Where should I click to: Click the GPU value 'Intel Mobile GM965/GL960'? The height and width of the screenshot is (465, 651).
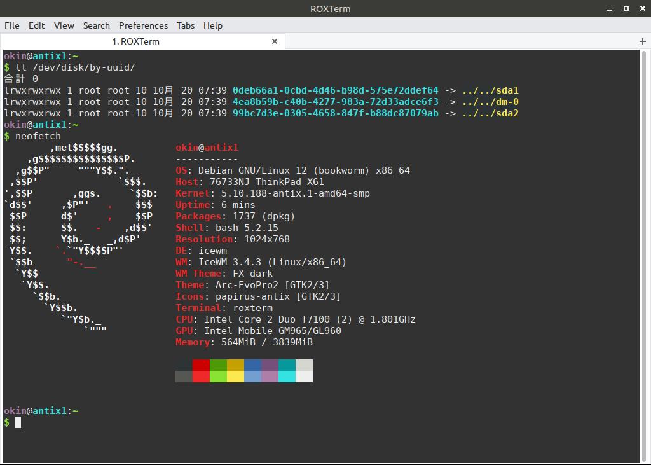272,331
